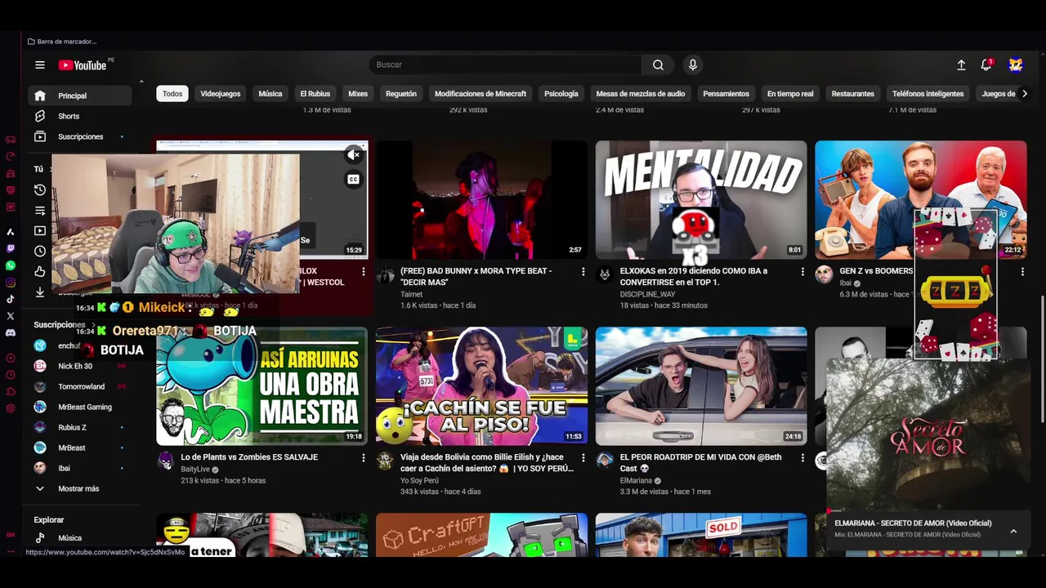Image resolution: width=1046 pixels, height=588 pixels.
Task: Open Instagram icon in browser sidebar
Action: click(10, 283)
